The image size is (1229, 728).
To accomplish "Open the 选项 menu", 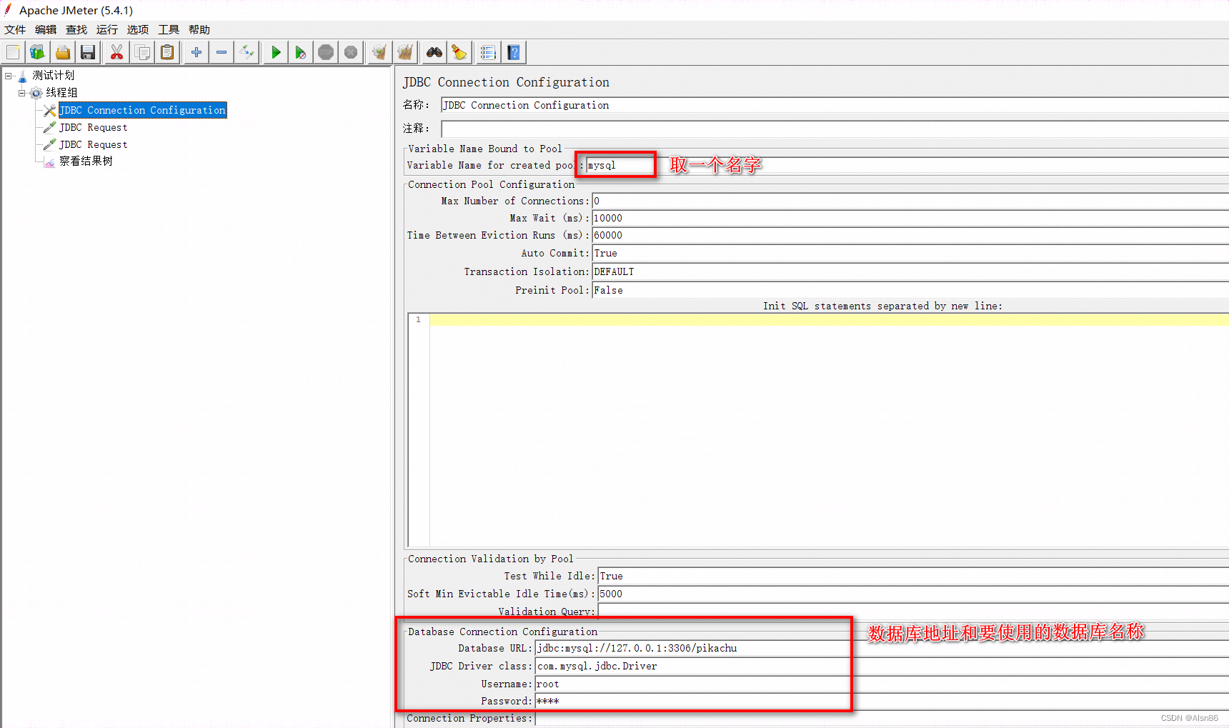I will click(x=138, y=29).
